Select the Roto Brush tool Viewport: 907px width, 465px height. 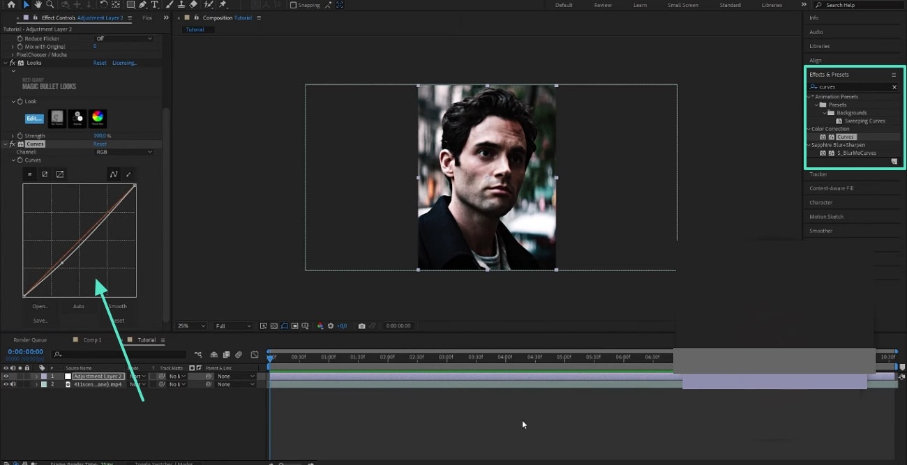pos(209,5)
